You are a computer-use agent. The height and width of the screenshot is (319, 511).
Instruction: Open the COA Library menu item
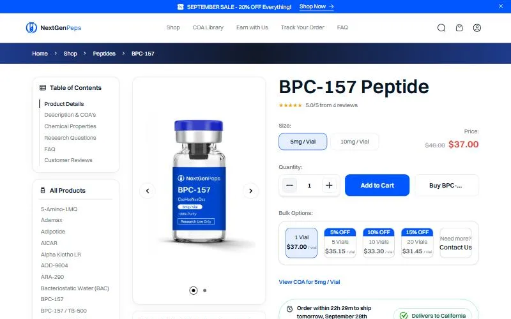tap(208, 27)
